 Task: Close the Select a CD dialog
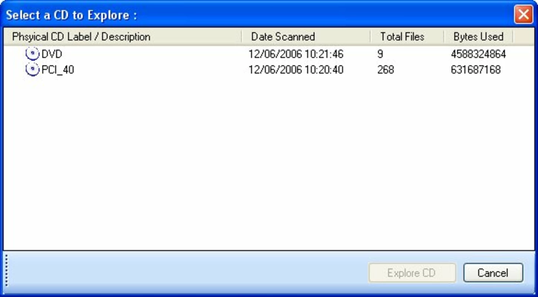point(524,15)
